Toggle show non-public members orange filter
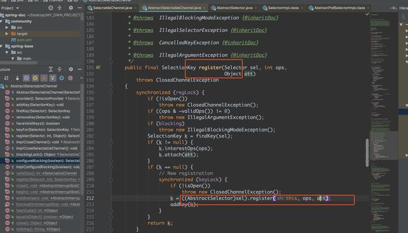 point(44,78)
